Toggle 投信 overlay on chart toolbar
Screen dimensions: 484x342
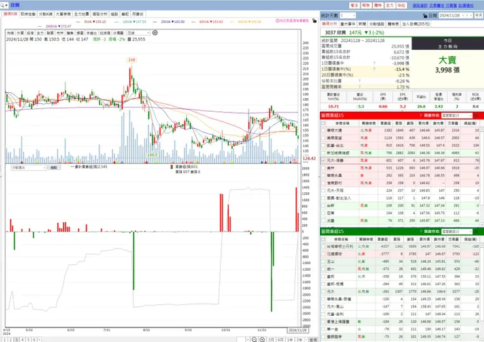click(30, 33)
